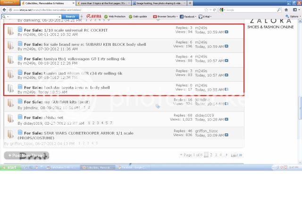Click the Windows Start button
Viewport: 302px width, 215px height.
coord(9,167)
